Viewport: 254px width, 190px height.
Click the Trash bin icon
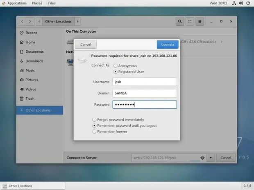point(22,98)
